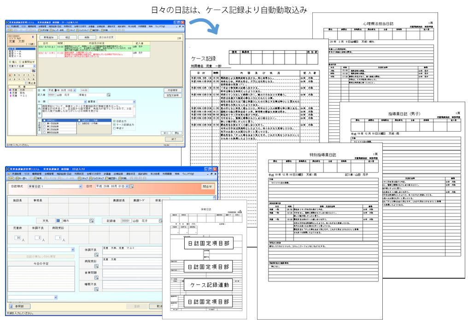Click the 定型文参照 button
Screen dimensions: 468x322
point(172,95)
